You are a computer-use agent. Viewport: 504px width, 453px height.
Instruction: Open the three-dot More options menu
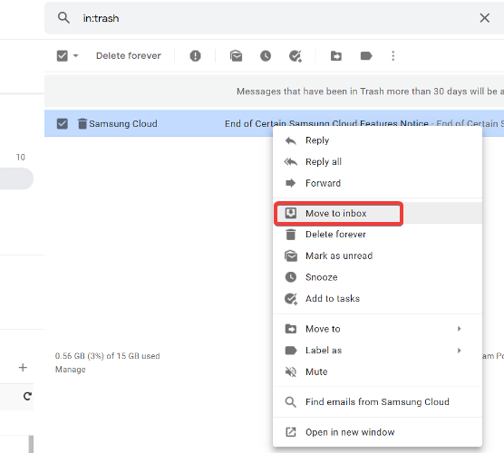(x=393, y=56)
